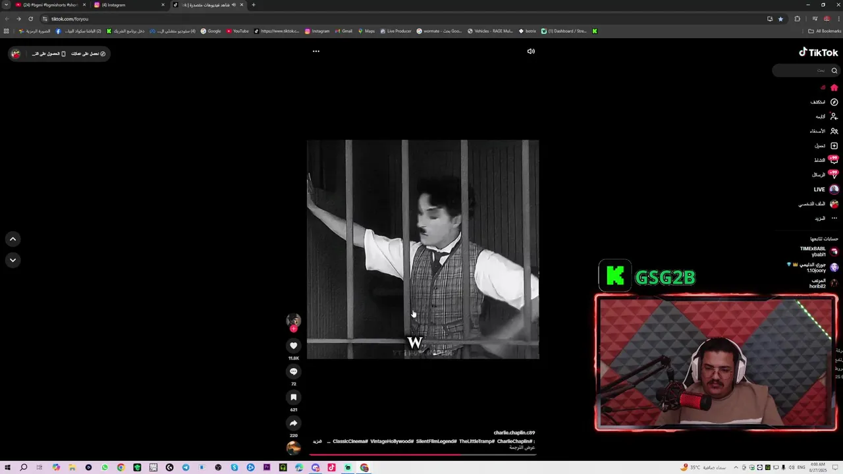The image size is (843, 474).
Task: Open the Friends tab with two-people icon
Action: 834,131
